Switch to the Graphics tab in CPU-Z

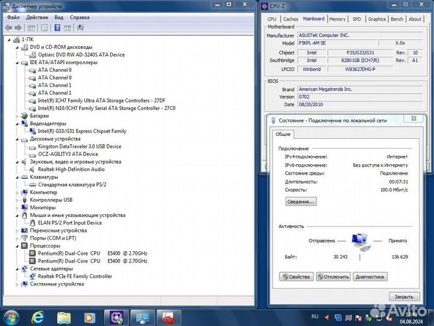[x=377, y=19]
